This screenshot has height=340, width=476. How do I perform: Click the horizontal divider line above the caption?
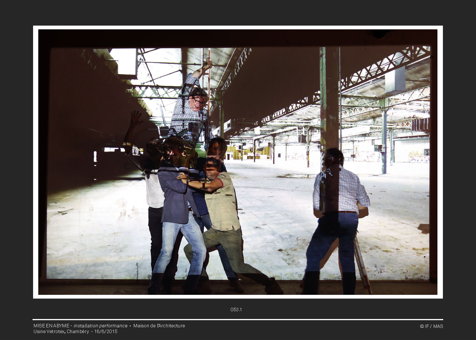coord(238,320)
